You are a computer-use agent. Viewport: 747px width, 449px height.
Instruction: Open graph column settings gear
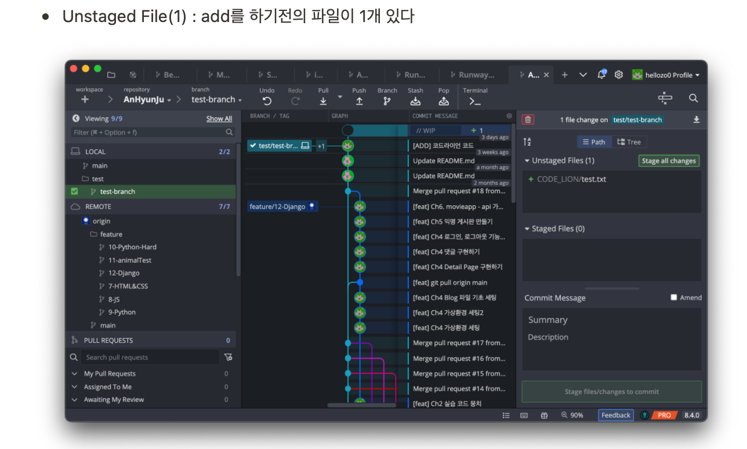pyautogui.click(x=509, y=116)
